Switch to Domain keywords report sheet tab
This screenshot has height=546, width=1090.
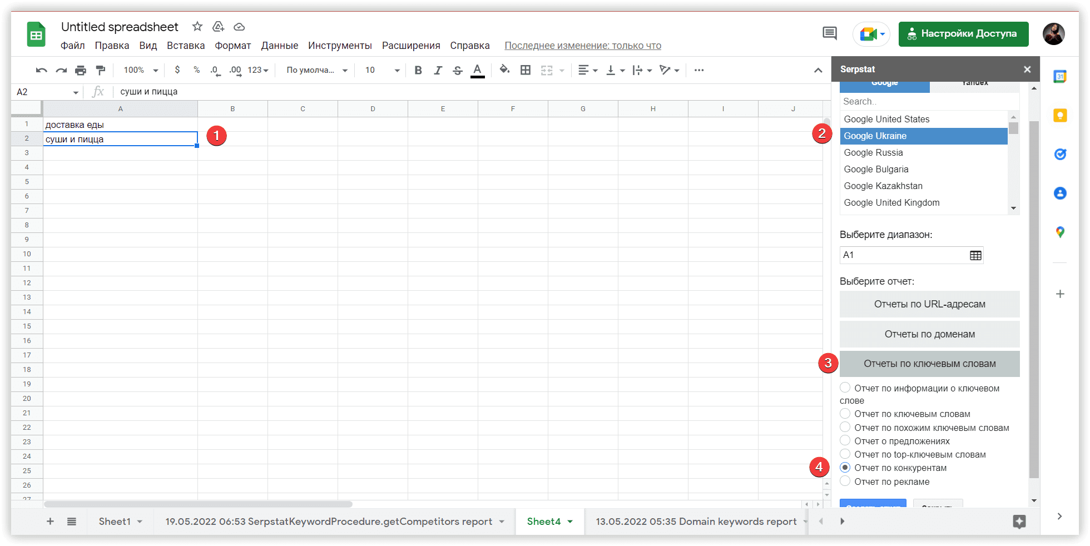(x=696, y=522)
